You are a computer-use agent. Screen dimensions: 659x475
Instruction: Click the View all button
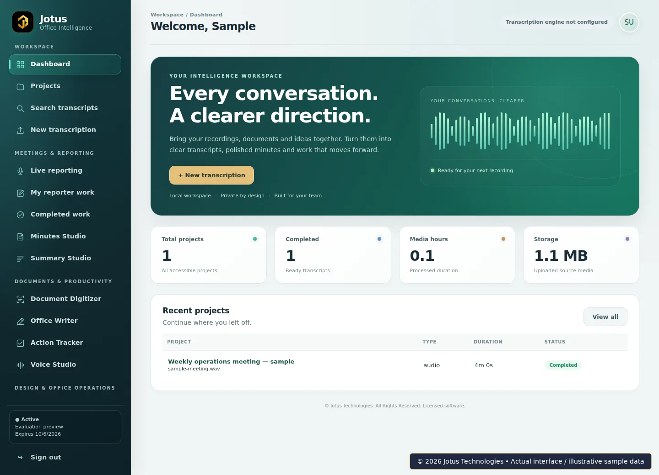pyautogui.click(x=605, y=317)
